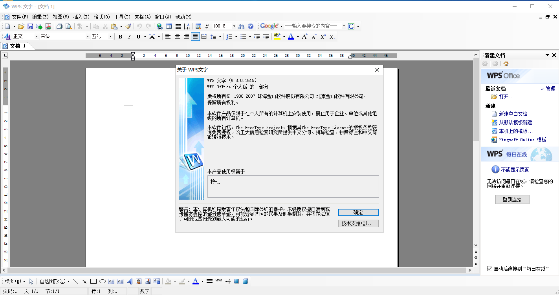Select the Rectangle shape tool
559x295 pixels.
click(x=93, y=281)
